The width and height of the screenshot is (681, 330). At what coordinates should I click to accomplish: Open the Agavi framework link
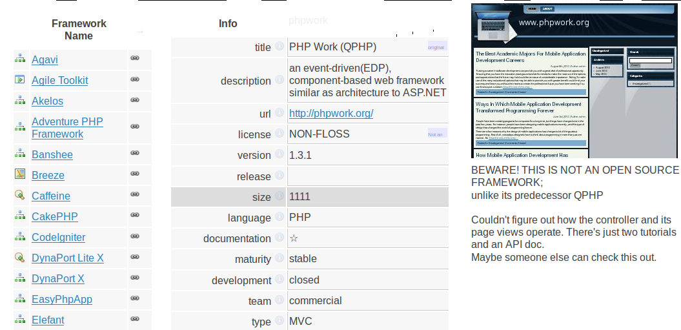tap(45, 59)
